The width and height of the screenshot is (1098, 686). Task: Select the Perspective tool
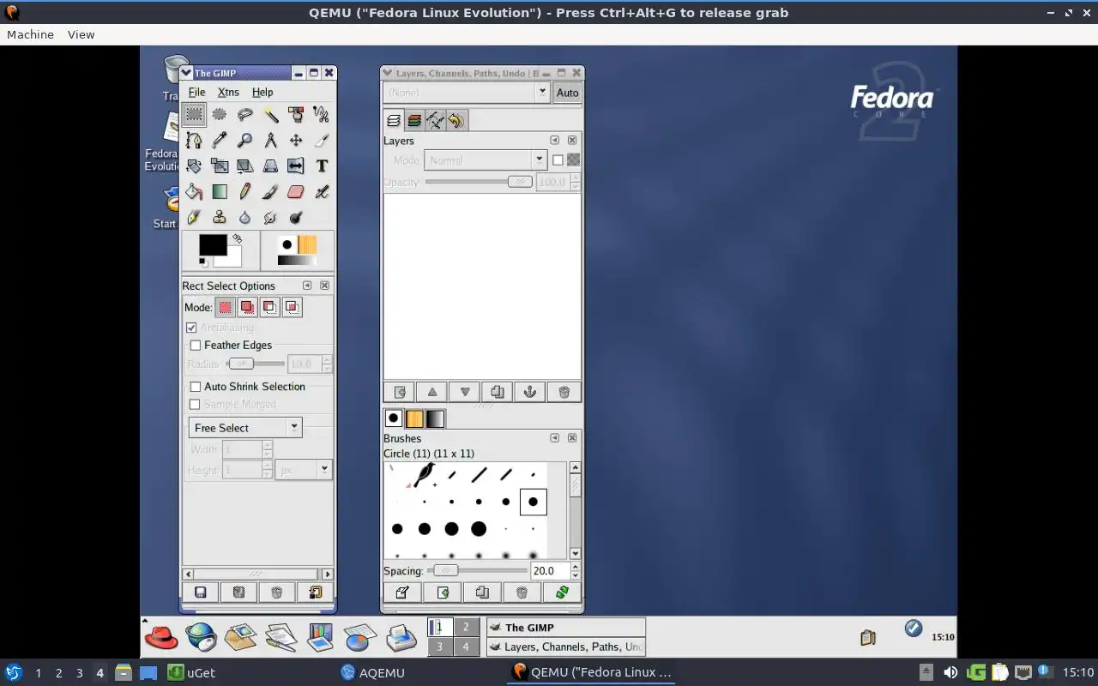click(x=271, y=165)
